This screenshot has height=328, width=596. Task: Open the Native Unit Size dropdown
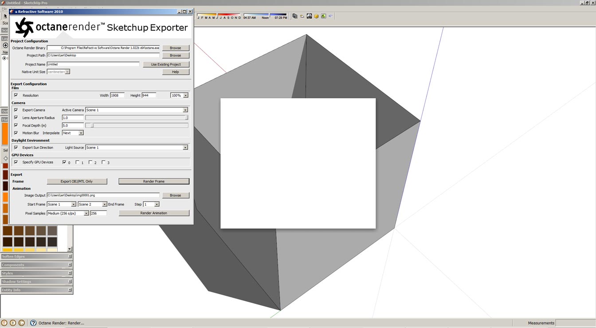click(67, 72)
